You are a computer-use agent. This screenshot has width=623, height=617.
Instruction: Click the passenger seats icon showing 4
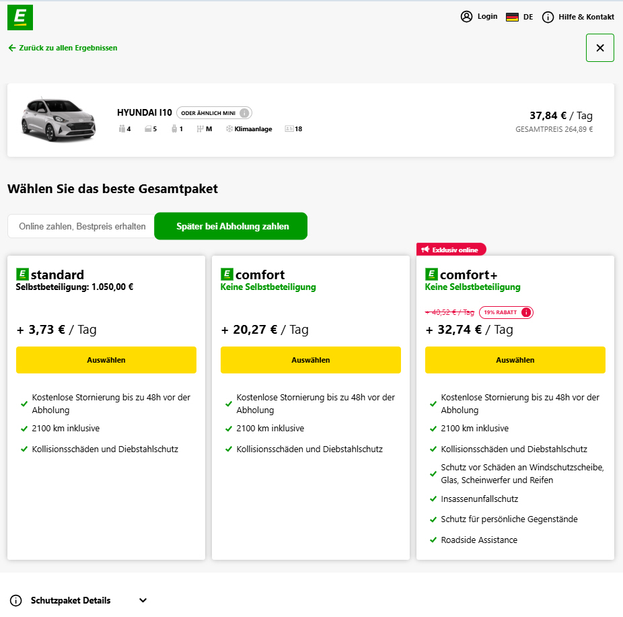[x=122, y=129]
